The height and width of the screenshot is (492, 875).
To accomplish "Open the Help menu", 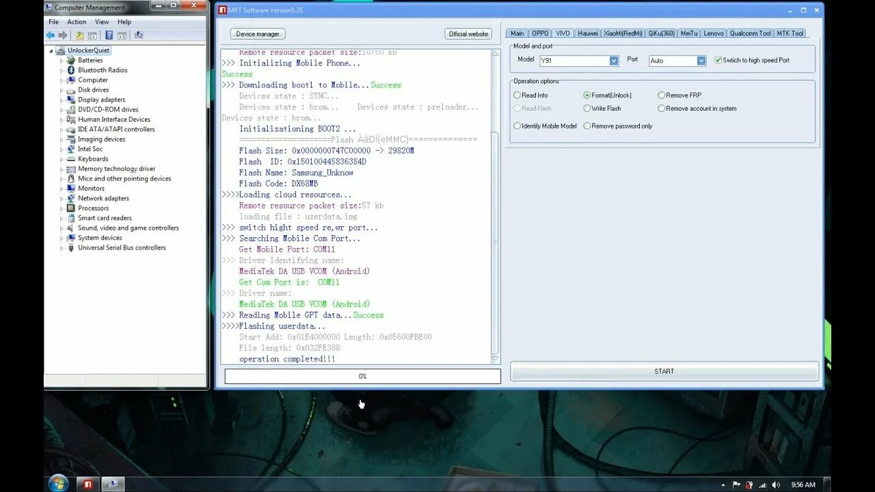I will coord(124,22).
